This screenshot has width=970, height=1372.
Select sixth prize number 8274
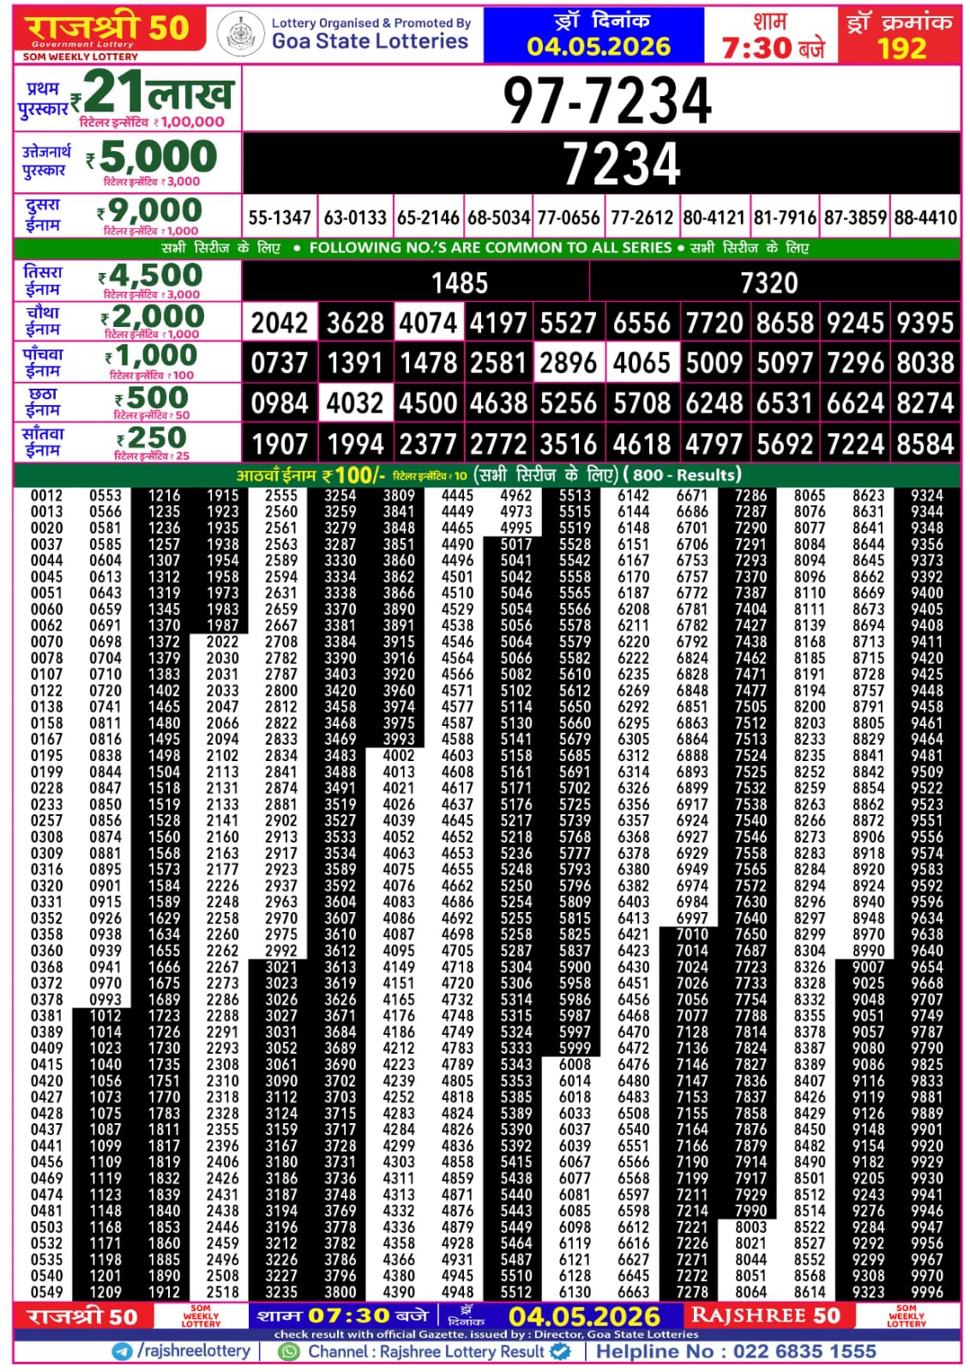pos(925,403)
